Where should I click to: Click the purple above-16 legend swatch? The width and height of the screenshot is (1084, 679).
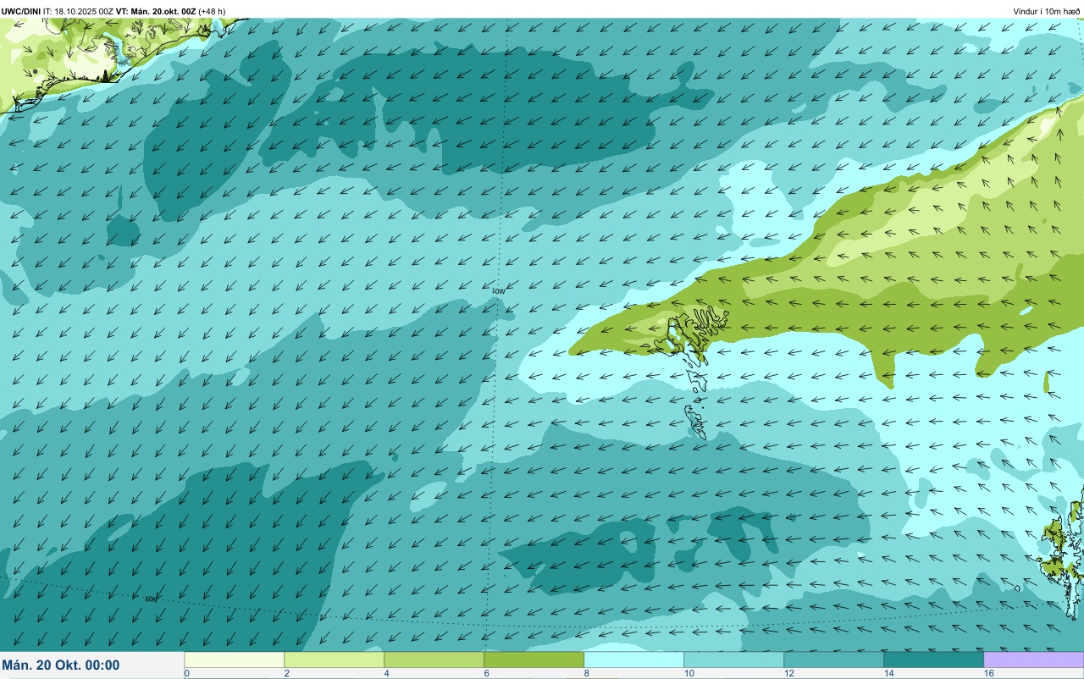[1034, 660]
